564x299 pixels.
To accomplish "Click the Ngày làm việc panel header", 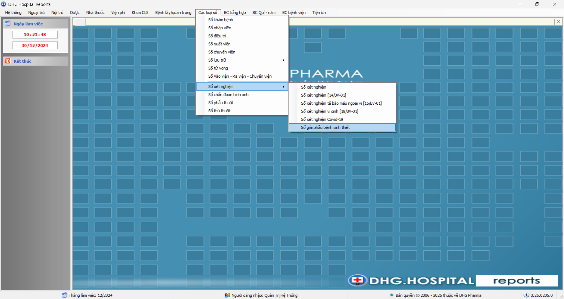I will tap(36, 24).
